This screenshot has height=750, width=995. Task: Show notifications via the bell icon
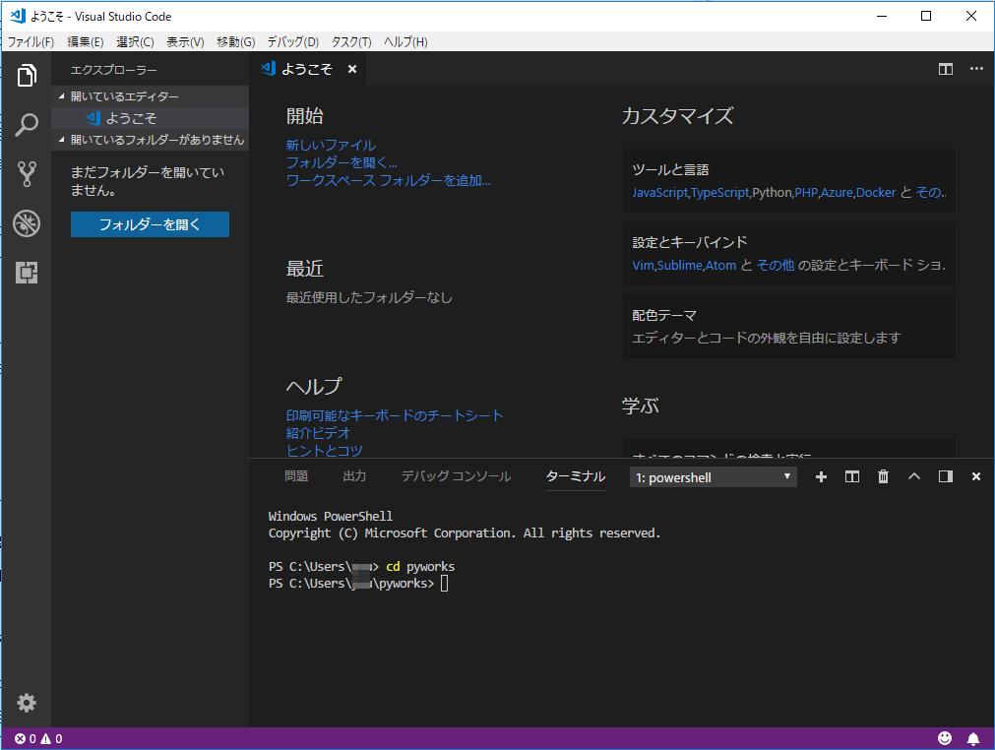[974, 736]
